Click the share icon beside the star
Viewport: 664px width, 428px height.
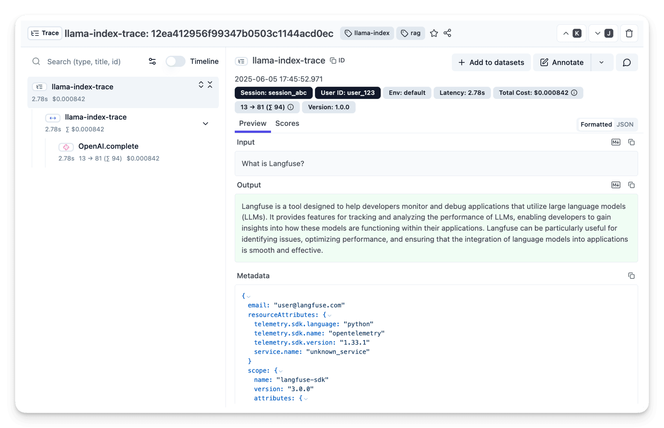tap(447, 33)
